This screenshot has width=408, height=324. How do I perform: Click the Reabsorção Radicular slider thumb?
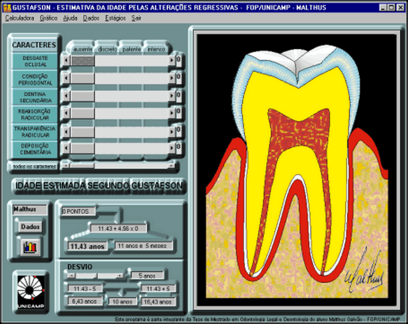[83, 113]
